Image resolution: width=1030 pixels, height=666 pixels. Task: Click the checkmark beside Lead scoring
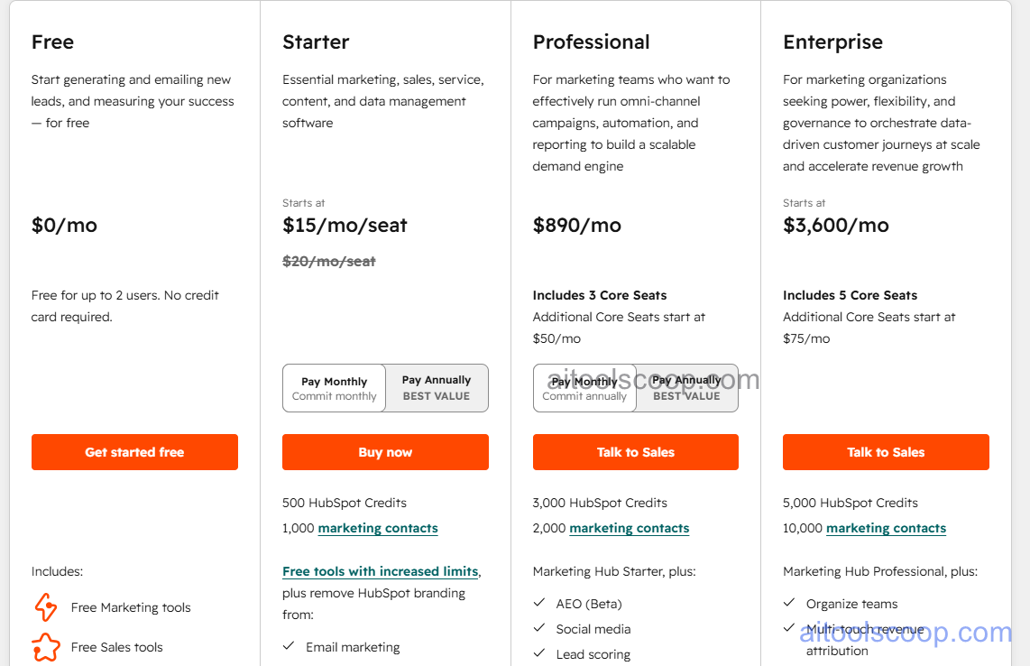pos(539,654)
